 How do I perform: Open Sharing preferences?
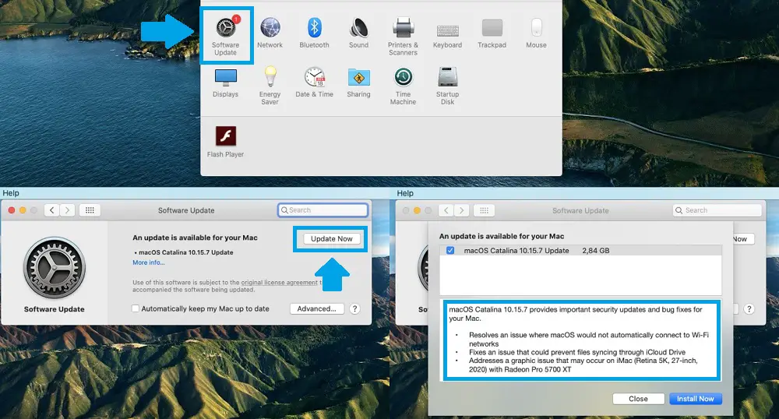click(358, 84)
